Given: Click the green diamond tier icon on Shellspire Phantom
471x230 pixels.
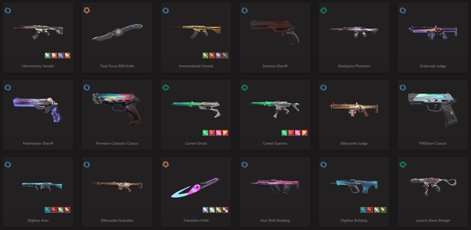Looking at the screenshot, I should pyautogui.click(x=324, y=11).
